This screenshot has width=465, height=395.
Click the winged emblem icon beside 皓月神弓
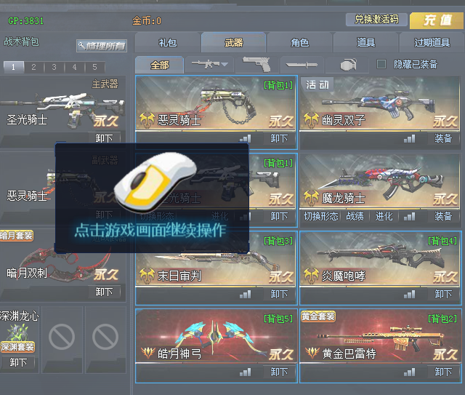[x=148, y=353]
